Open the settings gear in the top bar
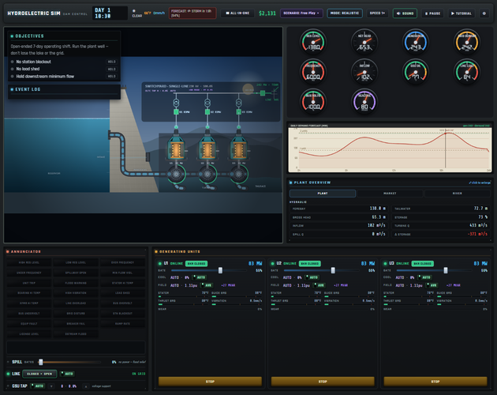Viewport: 497px width, 395px height. pyautogui.click(x=484, y=13)
